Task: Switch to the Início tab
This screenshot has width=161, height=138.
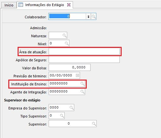Action: [9, 5]
